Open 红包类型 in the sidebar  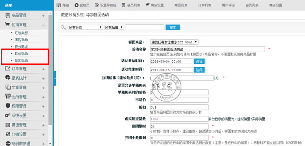pos(21,33)
